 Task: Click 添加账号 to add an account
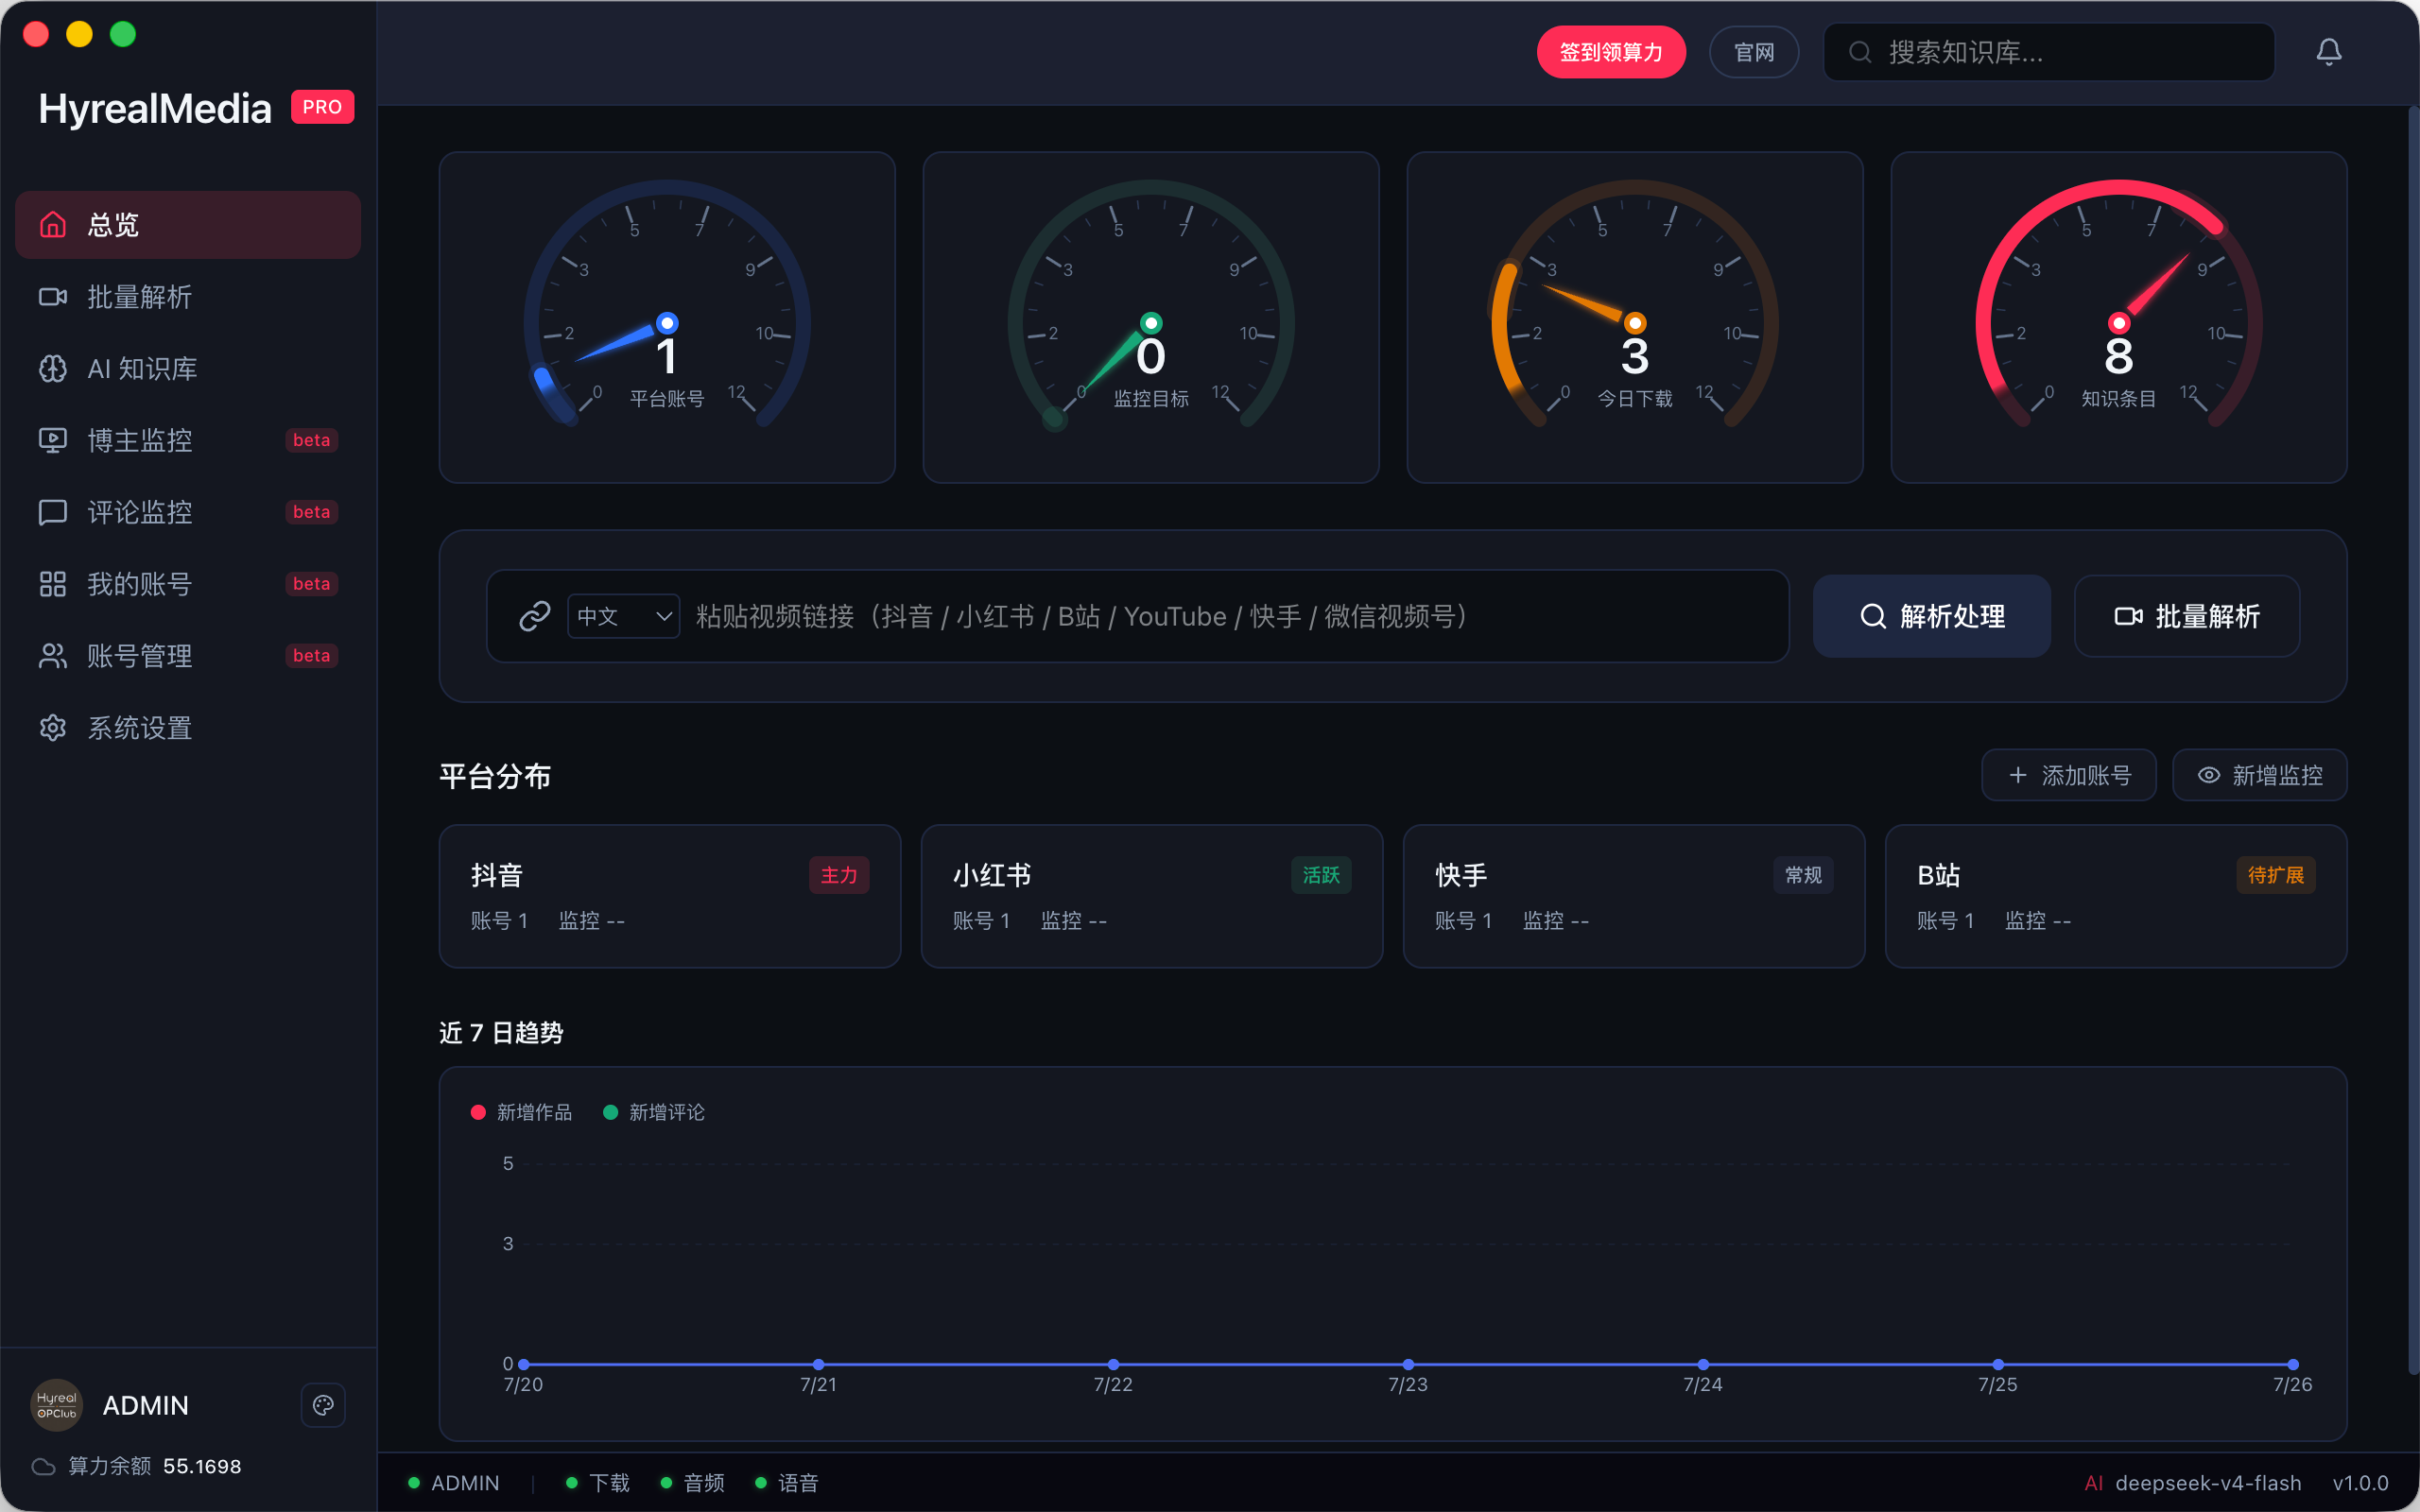pos(2069,775)
